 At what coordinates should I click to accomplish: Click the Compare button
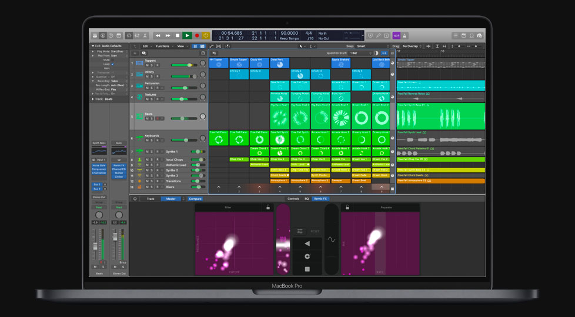tap(195, 199)
